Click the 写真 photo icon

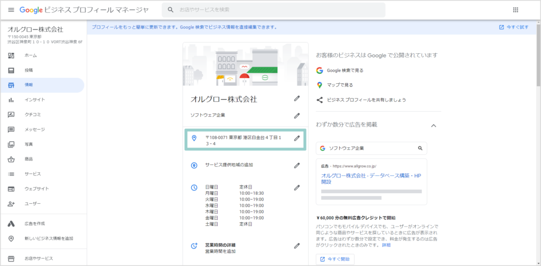pyautogui.click(x=11, y=144)
